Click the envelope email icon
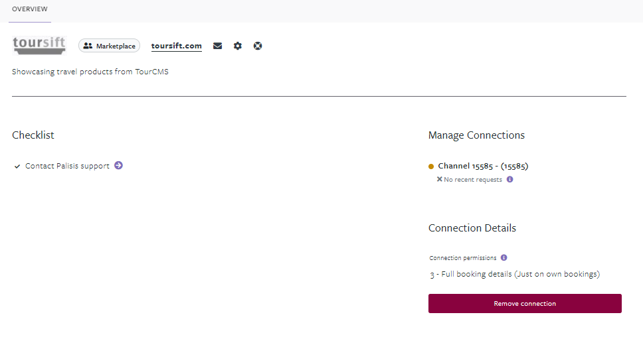Screen dimensions: 643x337 [217, 46]
